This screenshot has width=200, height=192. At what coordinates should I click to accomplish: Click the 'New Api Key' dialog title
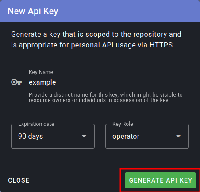[x=33, y=11]
